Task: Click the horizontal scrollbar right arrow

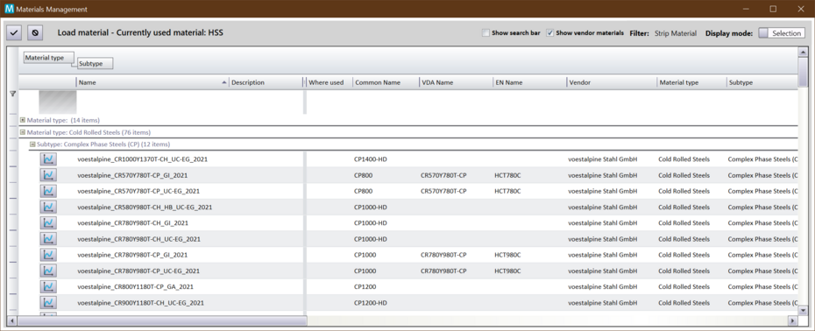Action: (x=792, y=320)
